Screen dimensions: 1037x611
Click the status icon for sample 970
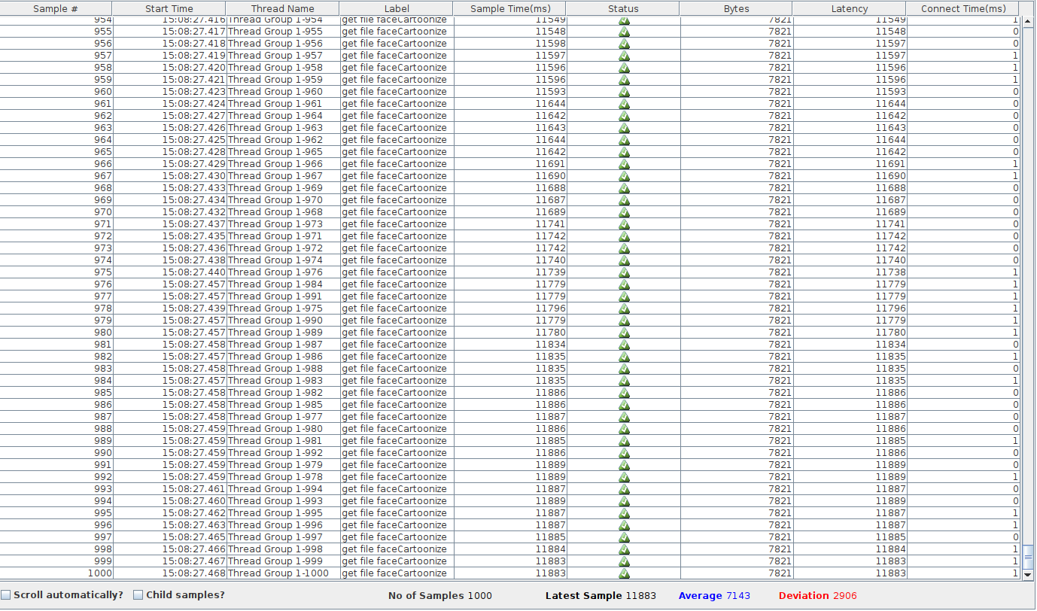(624, 212)
